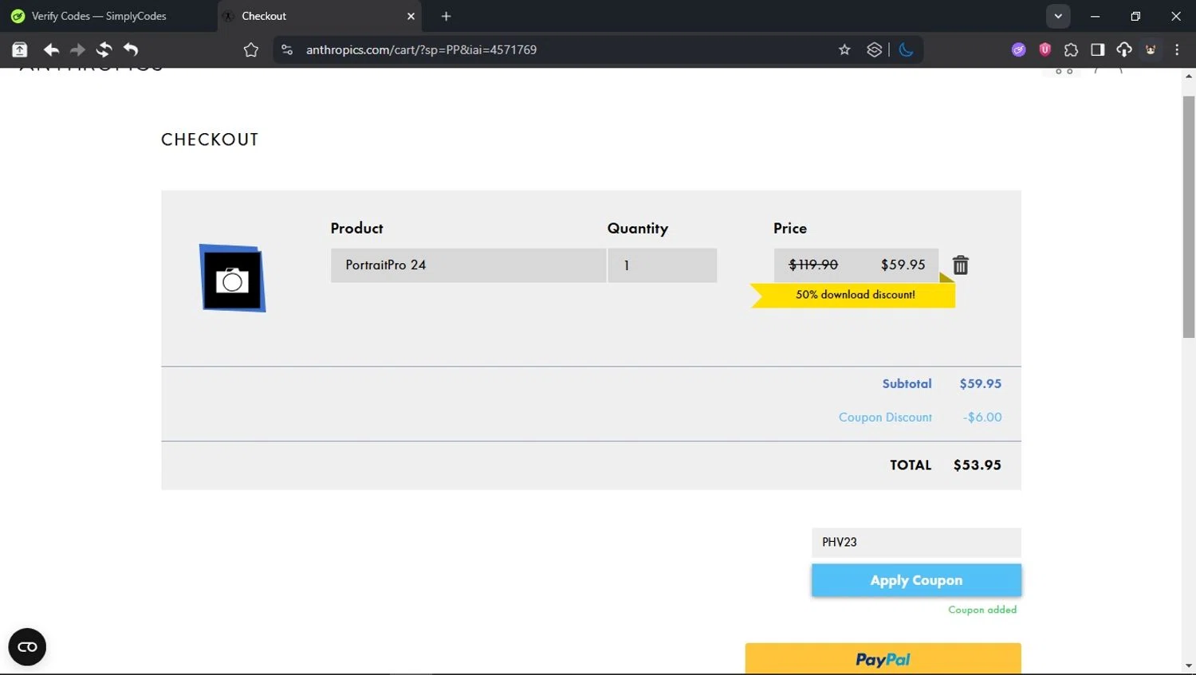Click the coupon code field containing PHV23
The image size is (1196, 675).
click(x=916, y=542)
